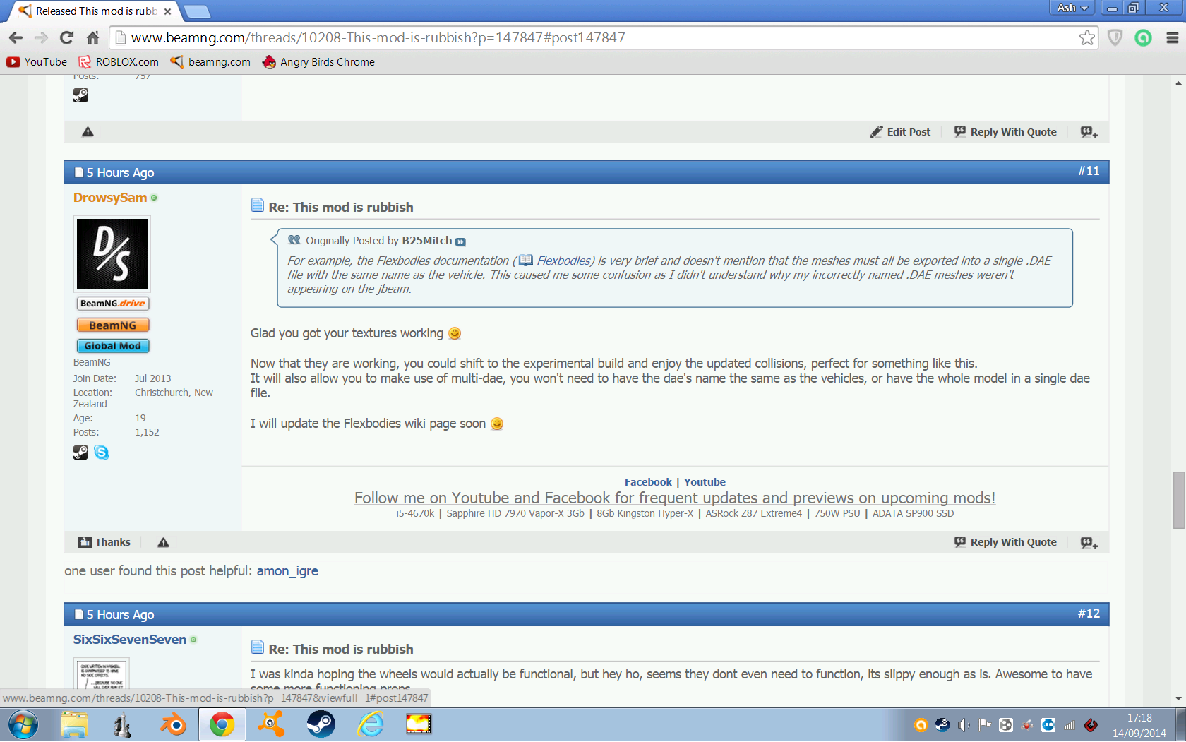Click DrowsySam's Skype icon
Image resolution: width=1186 pixels, height=742 pixels.
point(102,453)
